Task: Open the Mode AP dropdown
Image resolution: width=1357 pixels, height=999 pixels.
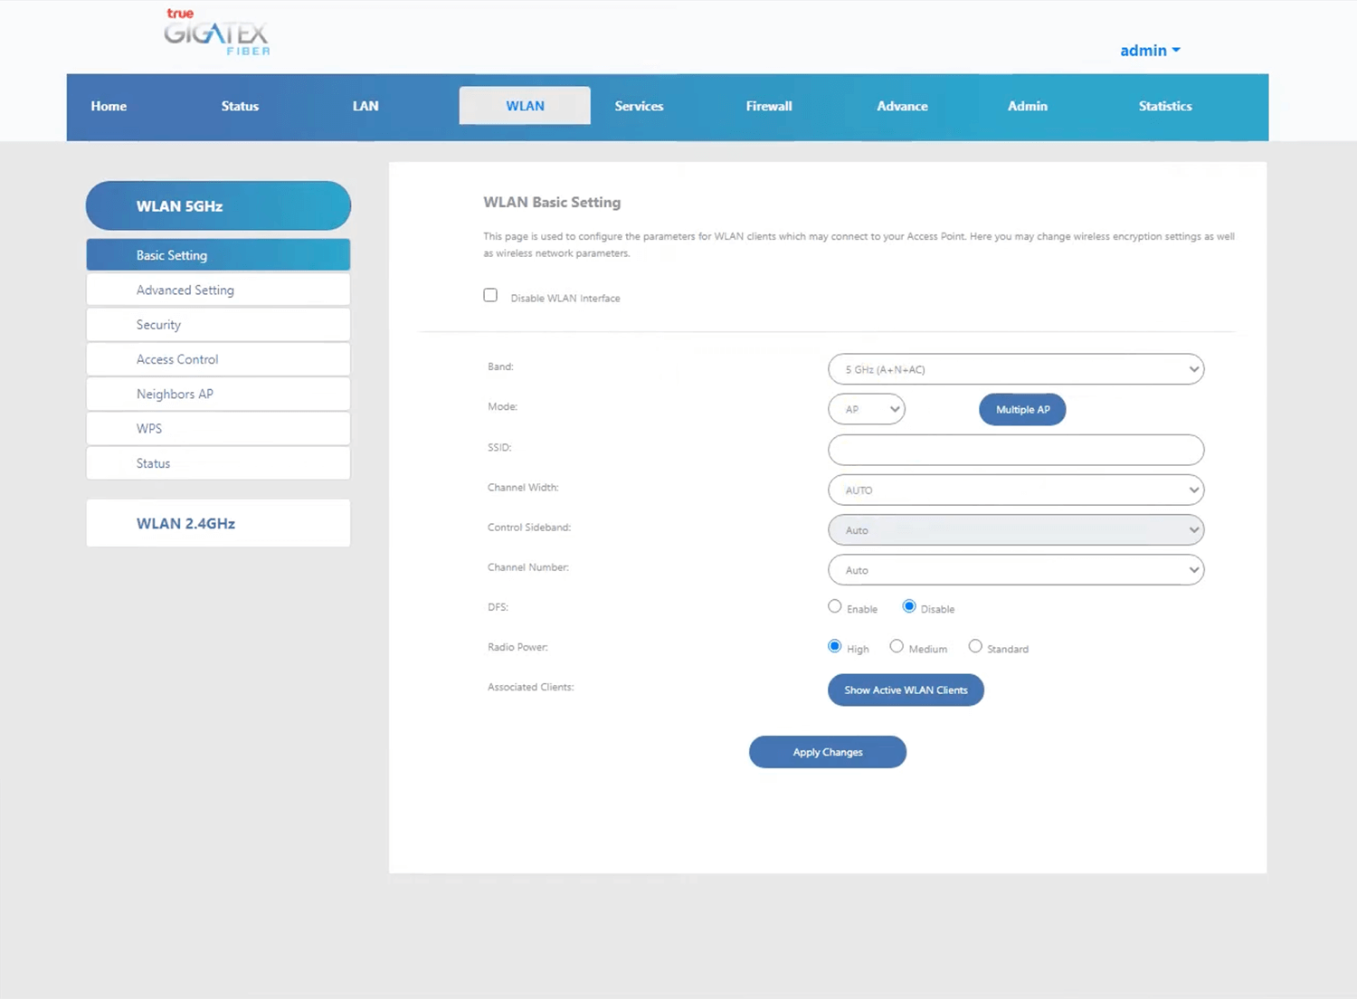Action: (x=866, y=409)
